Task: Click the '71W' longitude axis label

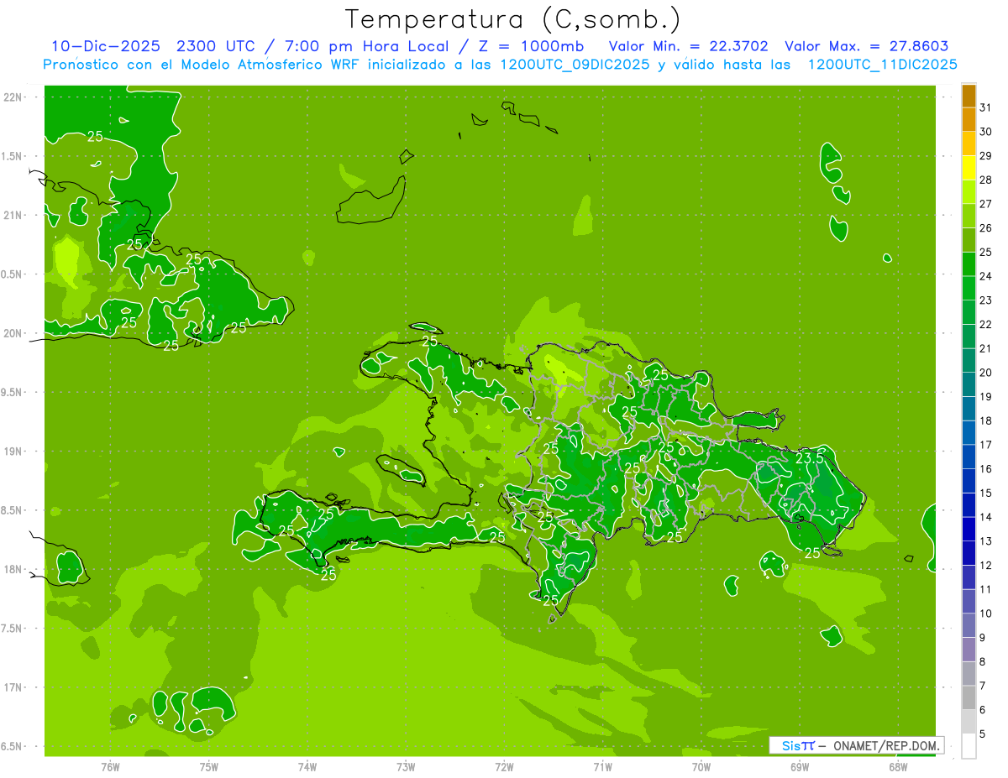Action: coord(602,767)
